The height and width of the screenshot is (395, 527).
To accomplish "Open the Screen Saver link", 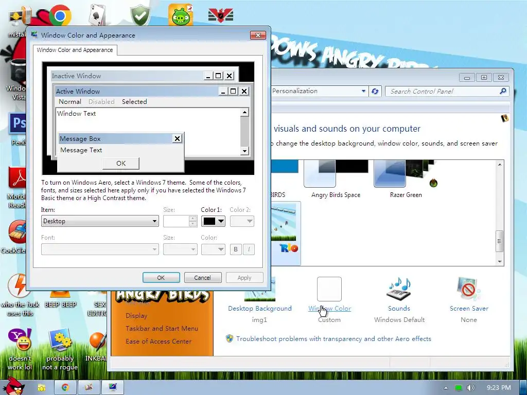I will point(469,309).
